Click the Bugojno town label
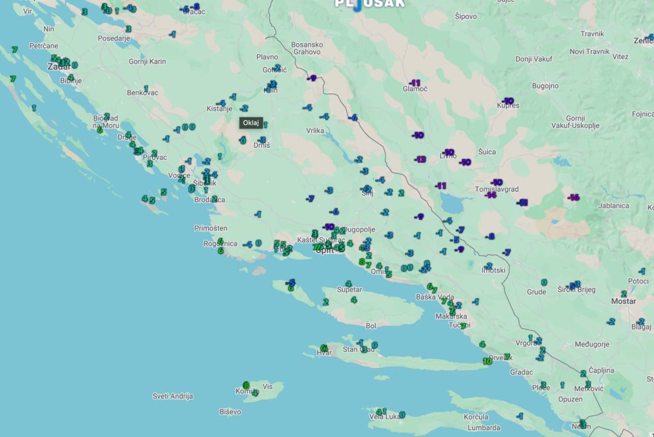This screenshot has height=437, width=654. pos(545,86)
